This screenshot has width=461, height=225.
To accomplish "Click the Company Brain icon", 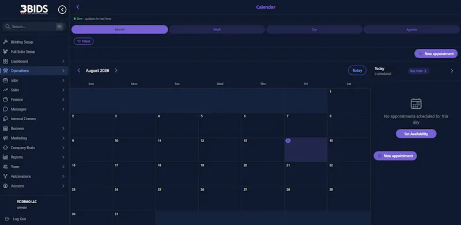I will (x=5, y=148).
